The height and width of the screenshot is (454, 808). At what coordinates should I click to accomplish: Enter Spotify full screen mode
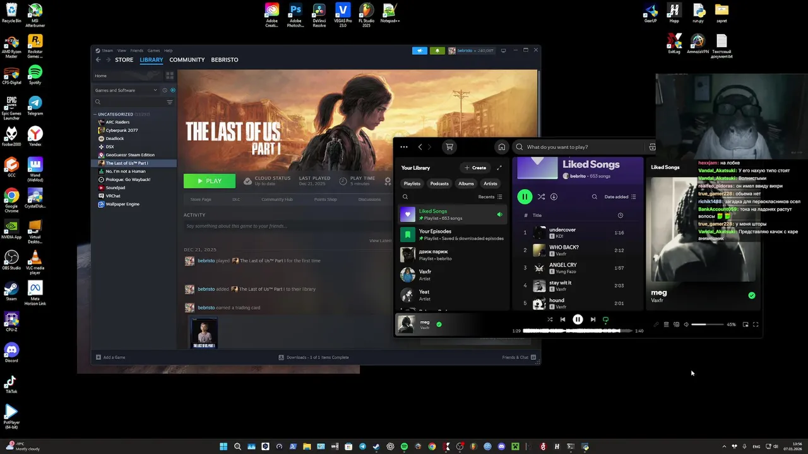[756, 325]
